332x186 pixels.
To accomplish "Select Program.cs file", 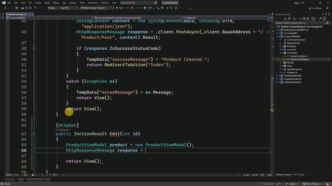I will tap(292, 72).
